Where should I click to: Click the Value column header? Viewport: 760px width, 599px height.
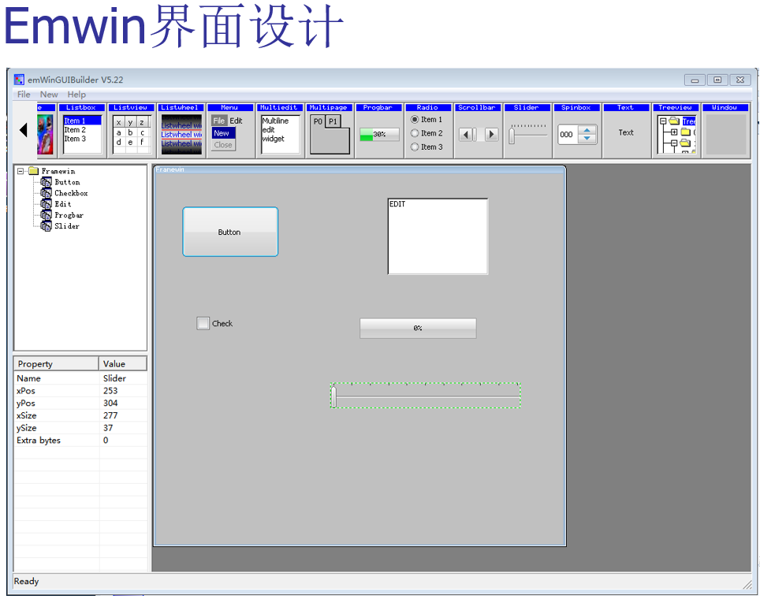[123, 363]
